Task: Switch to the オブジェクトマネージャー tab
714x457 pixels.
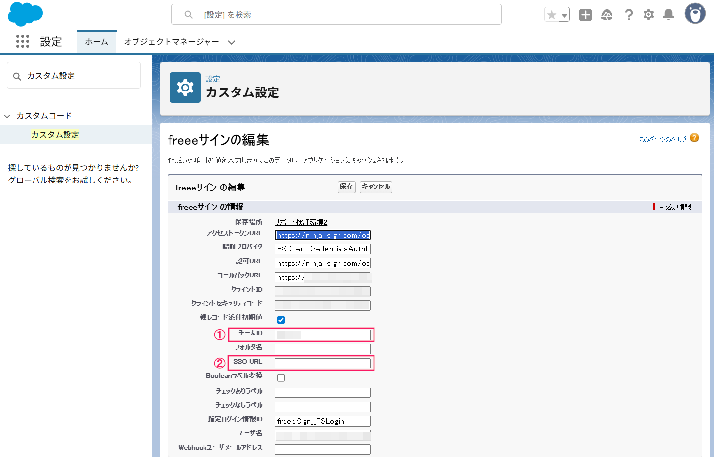Action: pyautogui.click(x=171, y=42)
